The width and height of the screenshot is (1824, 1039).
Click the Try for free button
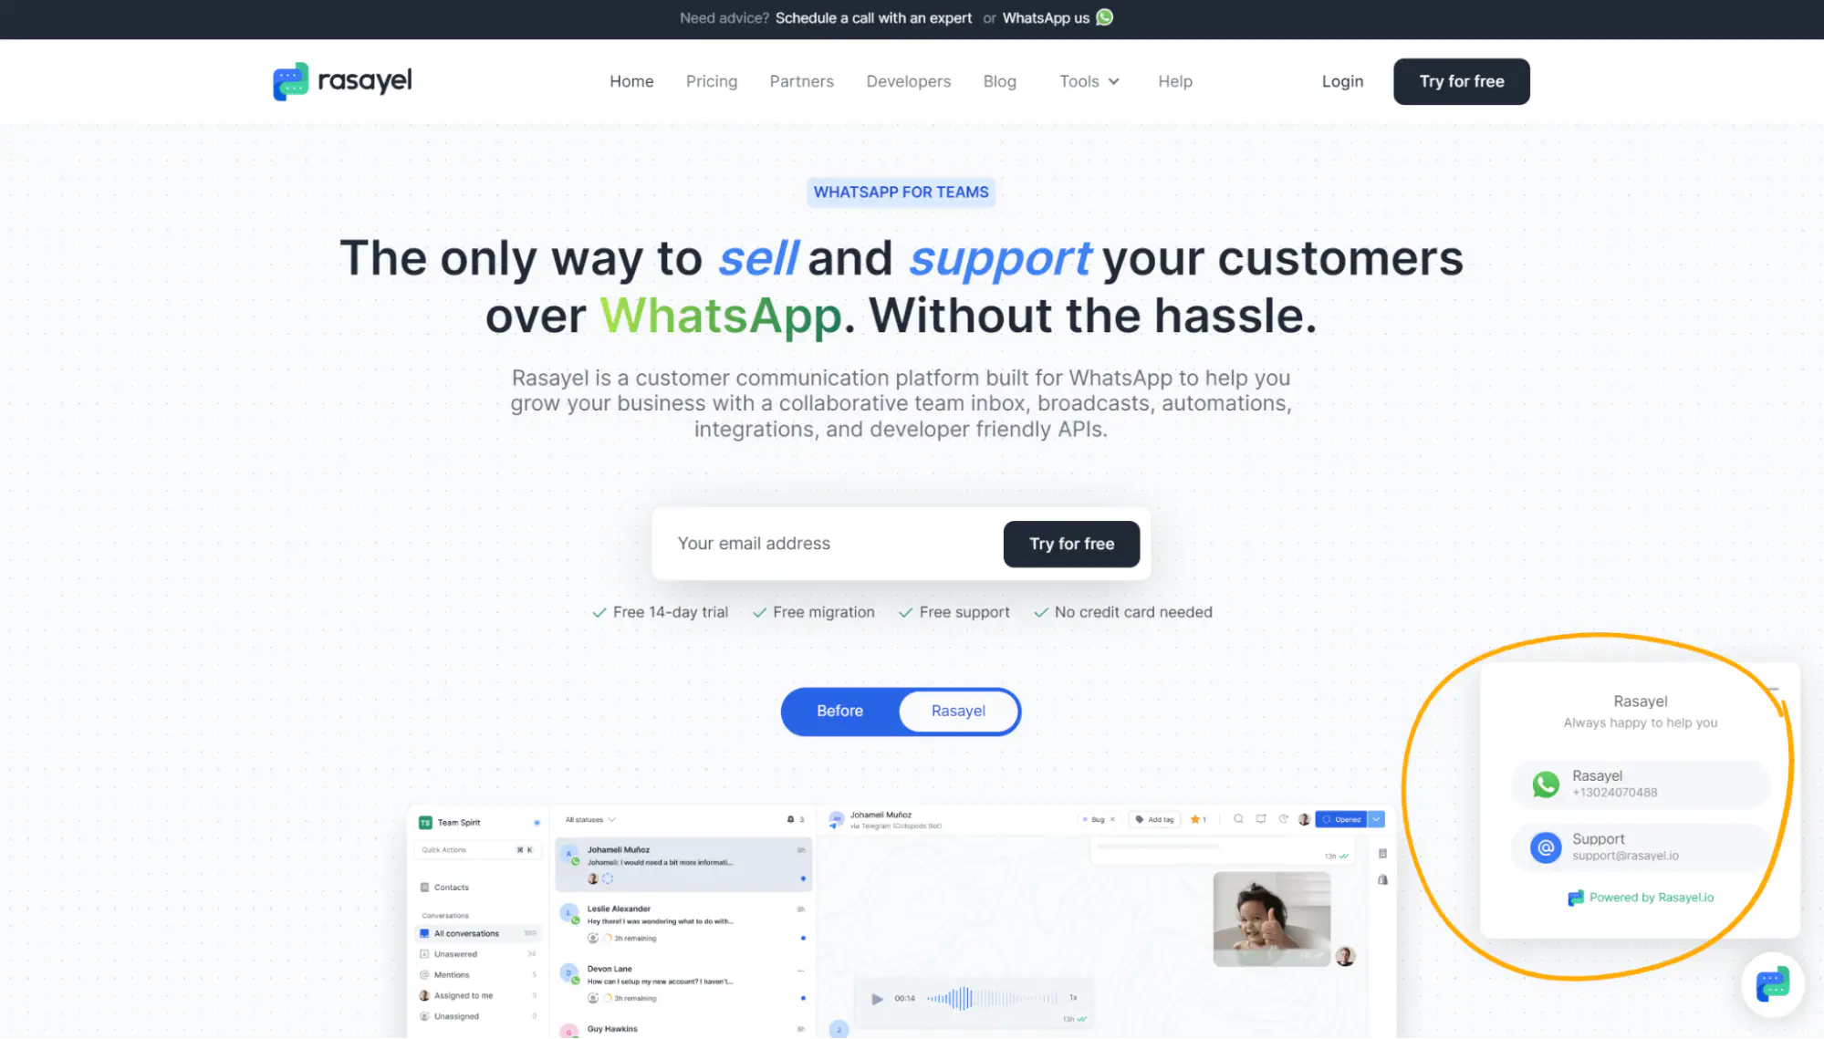click(1461, 81)
